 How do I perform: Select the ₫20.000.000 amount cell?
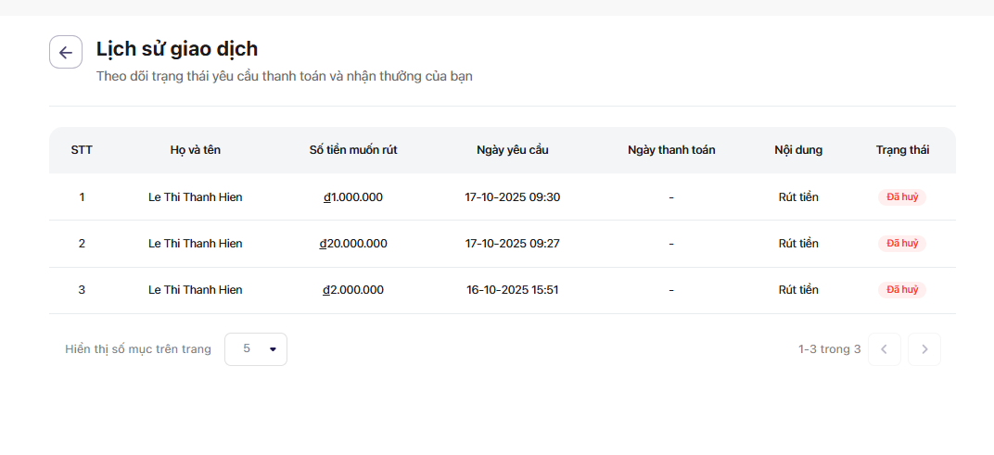pyautogui.click(x=353, y=244)
